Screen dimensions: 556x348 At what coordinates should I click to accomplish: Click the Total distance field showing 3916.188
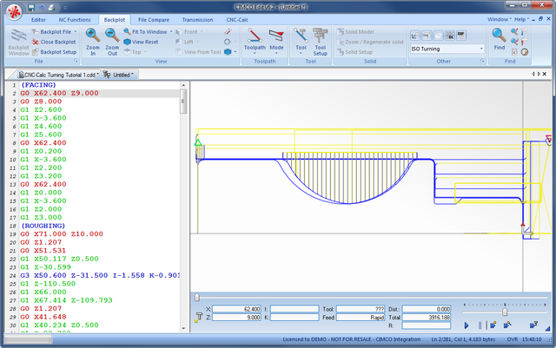pos(427,317)
